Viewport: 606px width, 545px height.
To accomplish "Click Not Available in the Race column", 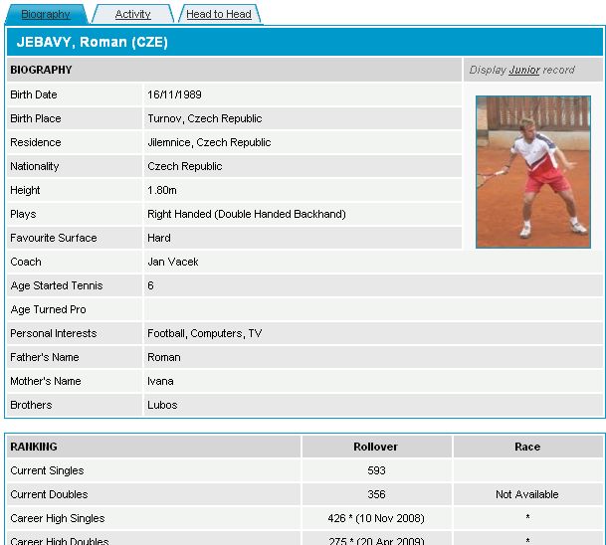I will pos(527,494).
